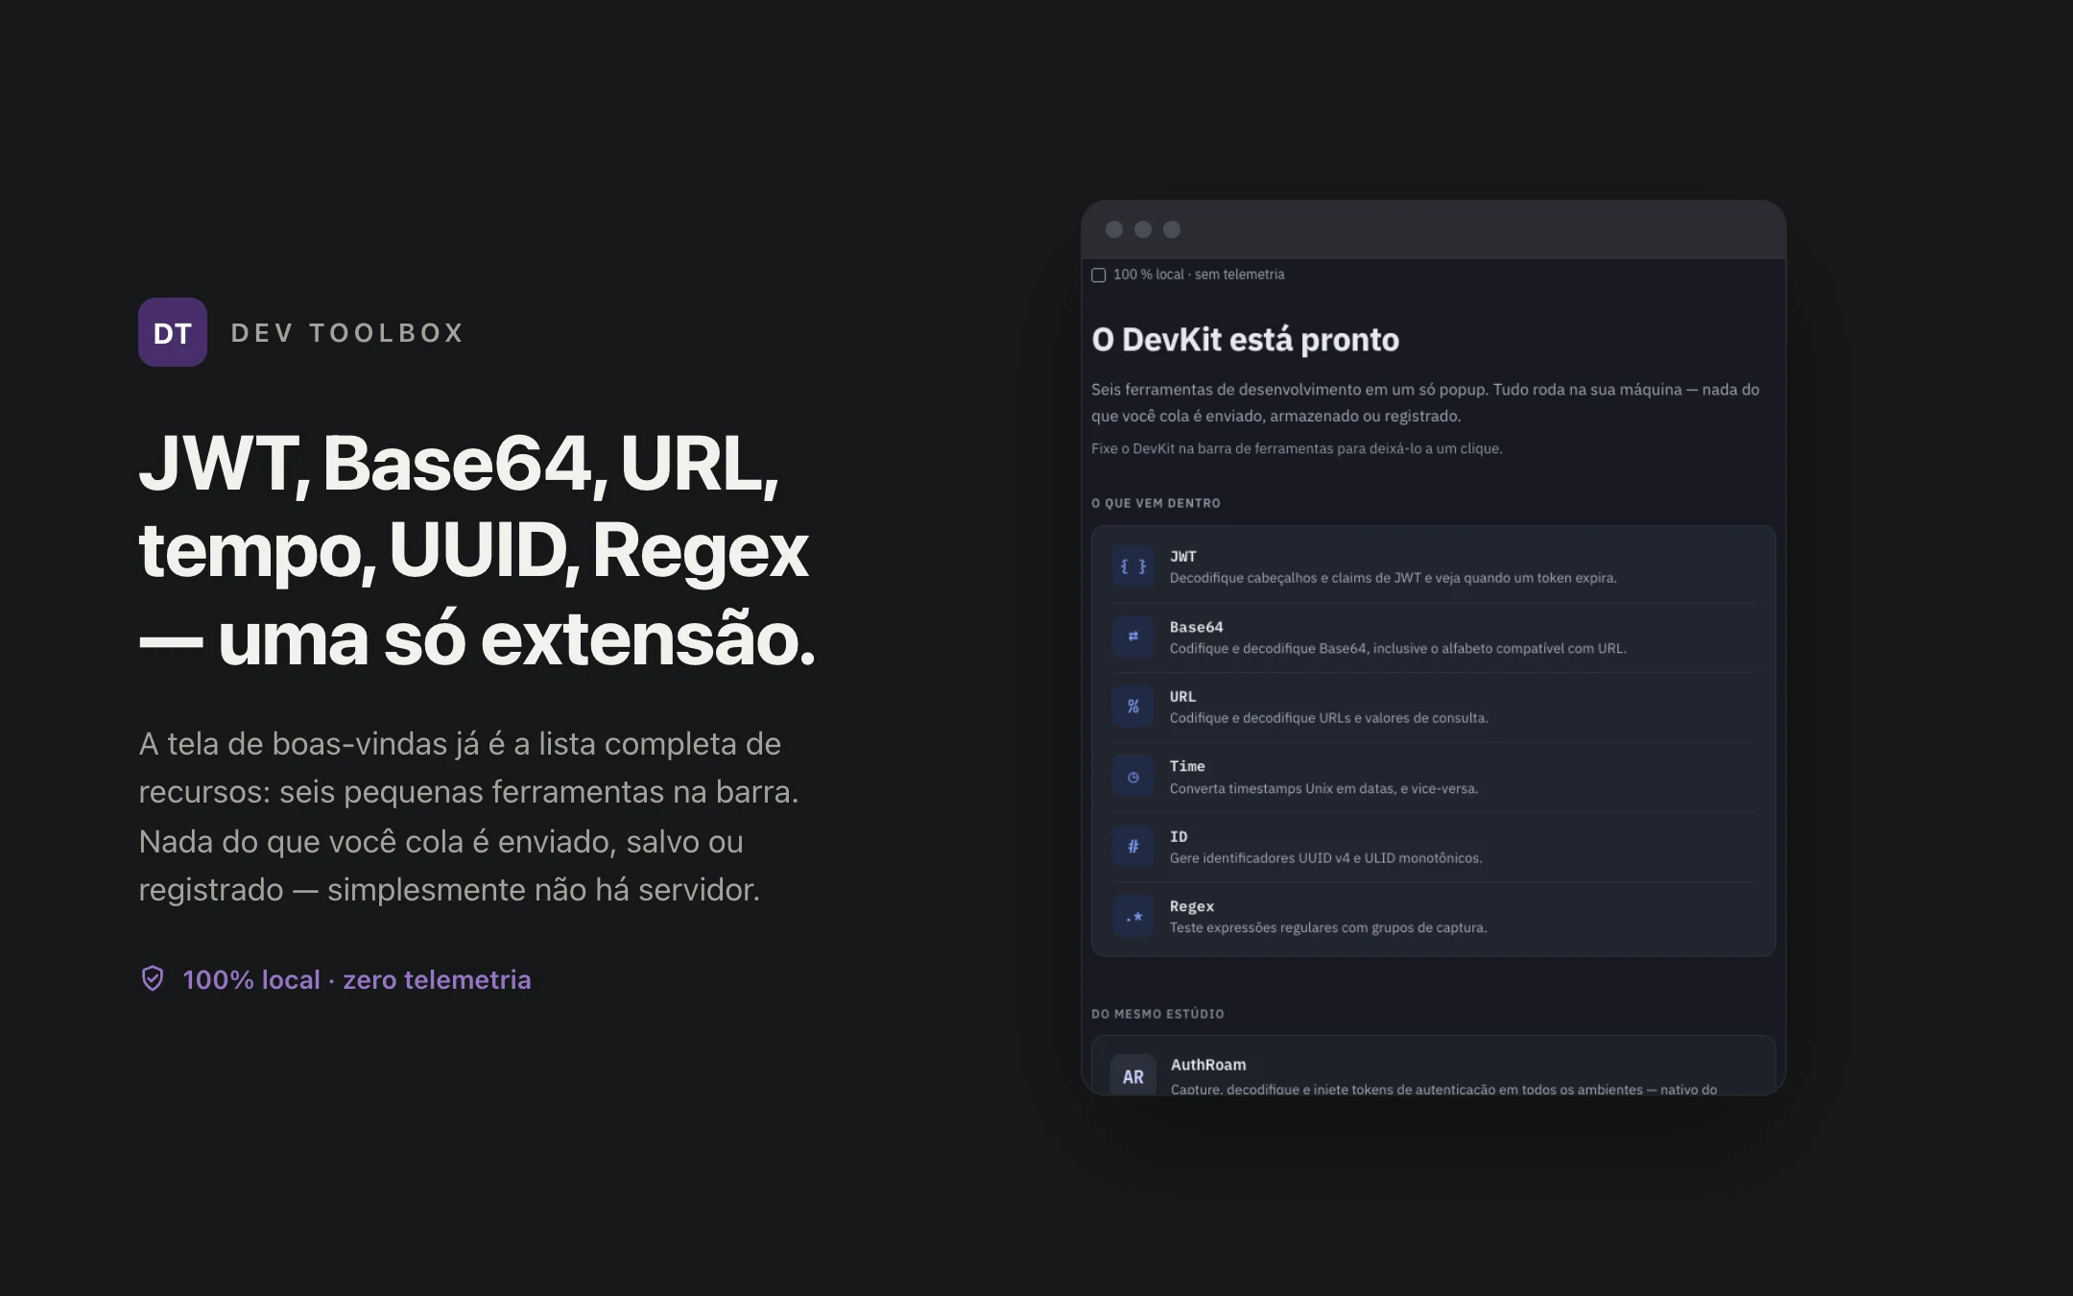Click the Base64 tool title

coord(1197,627)
